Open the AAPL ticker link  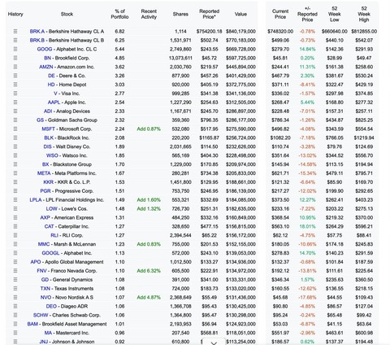(54, 103)
